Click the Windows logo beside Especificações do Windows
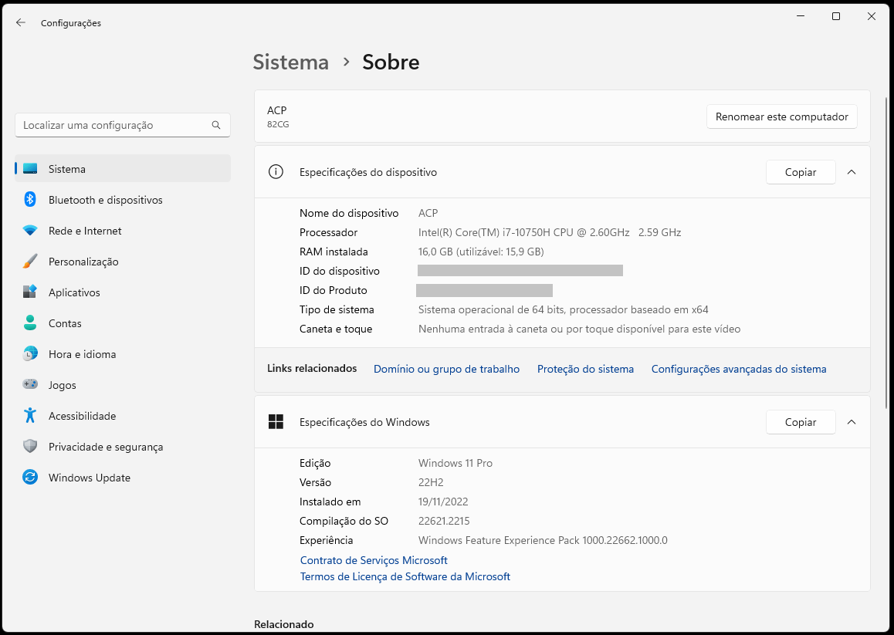This screenshot has height=635, width=894. tap(276, 422)
